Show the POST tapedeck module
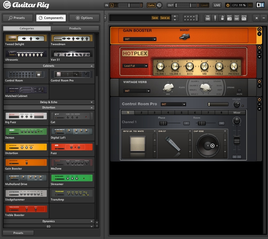Image resolution: width=268 pixels, height=239 pixels. coord(237,18)
